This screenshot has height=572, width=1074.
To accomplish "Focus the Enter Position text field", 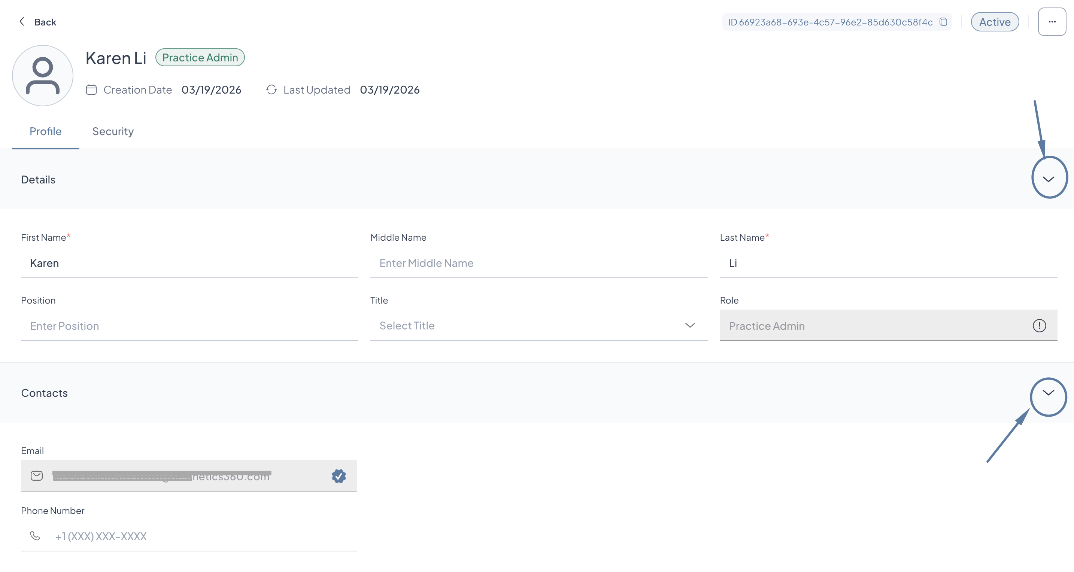I will pyautogui.click(x=189, y=326).
